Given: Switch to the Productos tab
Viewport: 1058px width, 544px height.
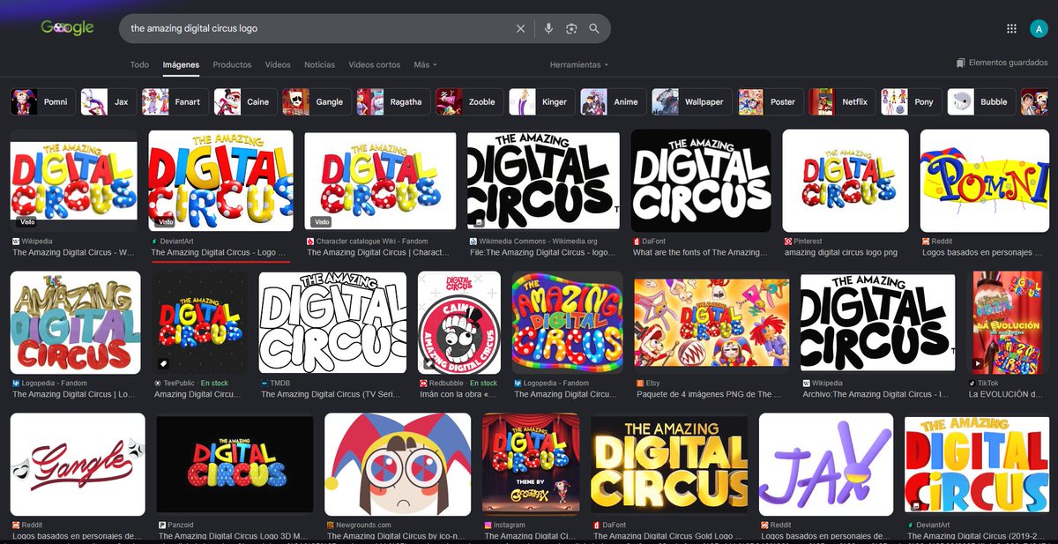Looking at the screenshot, I should (232, 64).
